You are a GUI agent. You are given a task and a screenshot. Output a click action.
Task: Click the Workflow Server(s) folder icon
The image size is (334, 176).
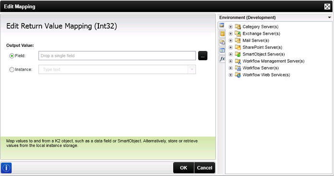tap(238, 68)
